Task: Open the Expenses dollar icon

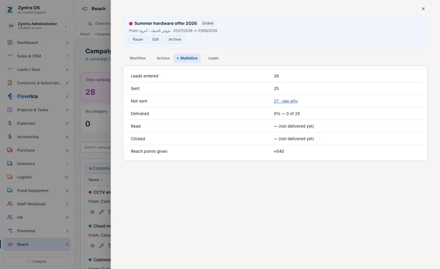Action: (x=10, y=124)
